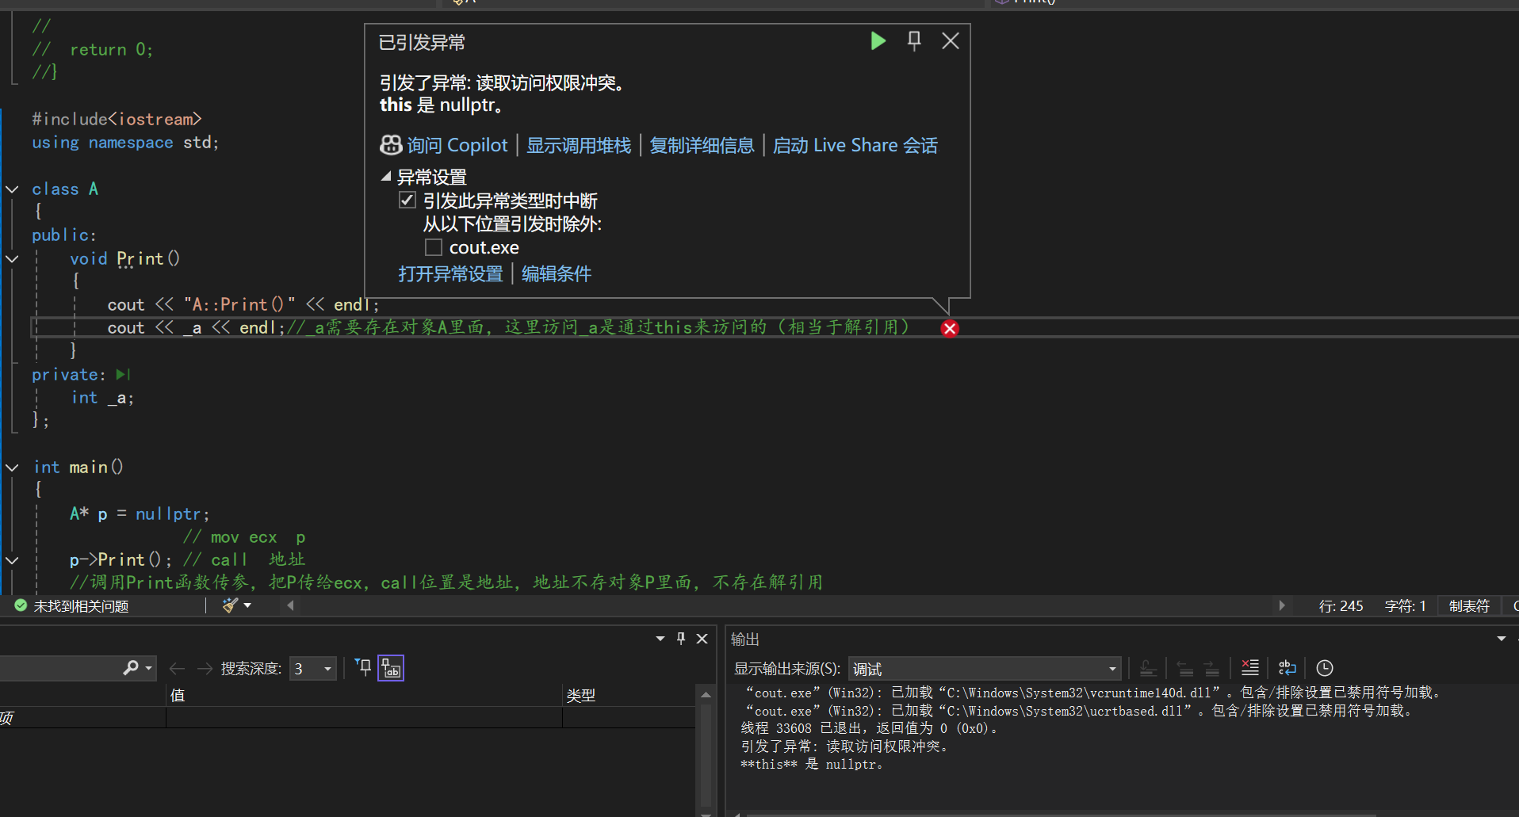Screen dimensions: 1519x817
Task: Click the **this** is nullptr output line
Action: coord(812,765)
